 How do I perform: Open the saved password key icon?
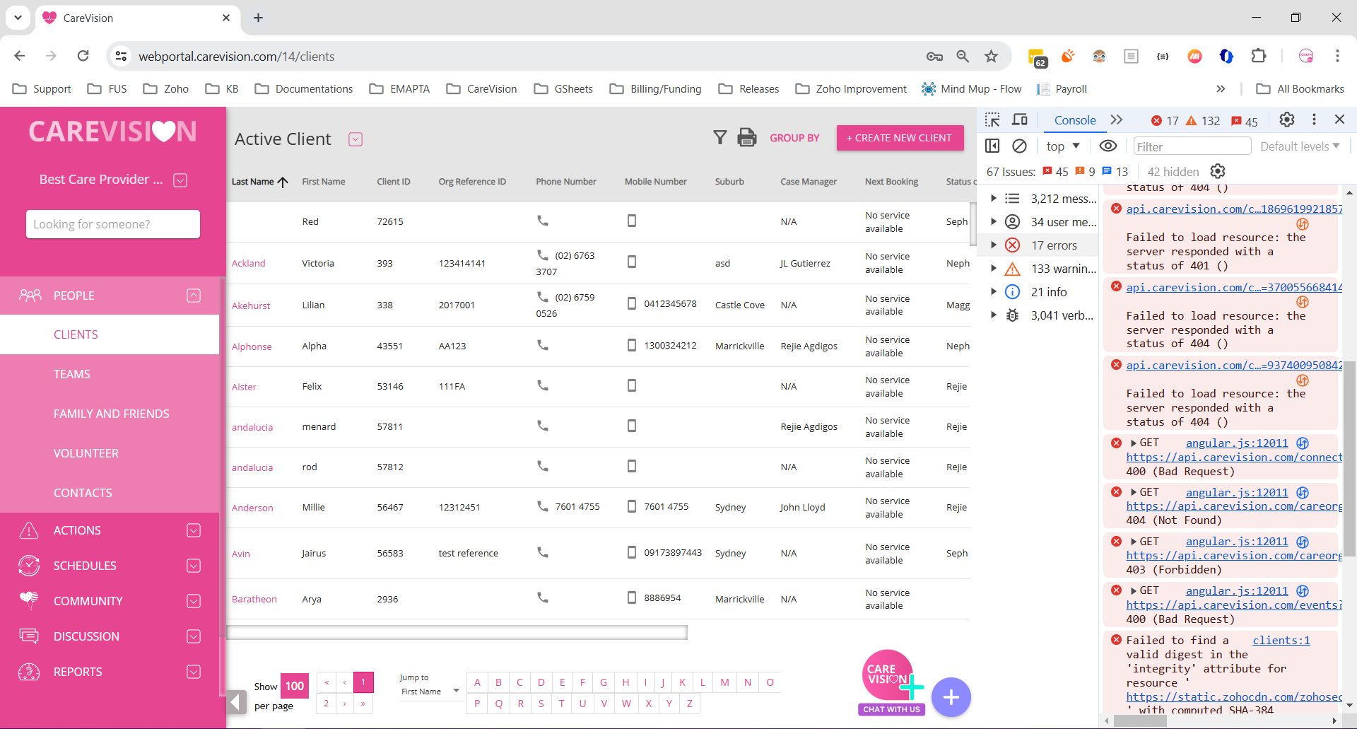(934, 57)
